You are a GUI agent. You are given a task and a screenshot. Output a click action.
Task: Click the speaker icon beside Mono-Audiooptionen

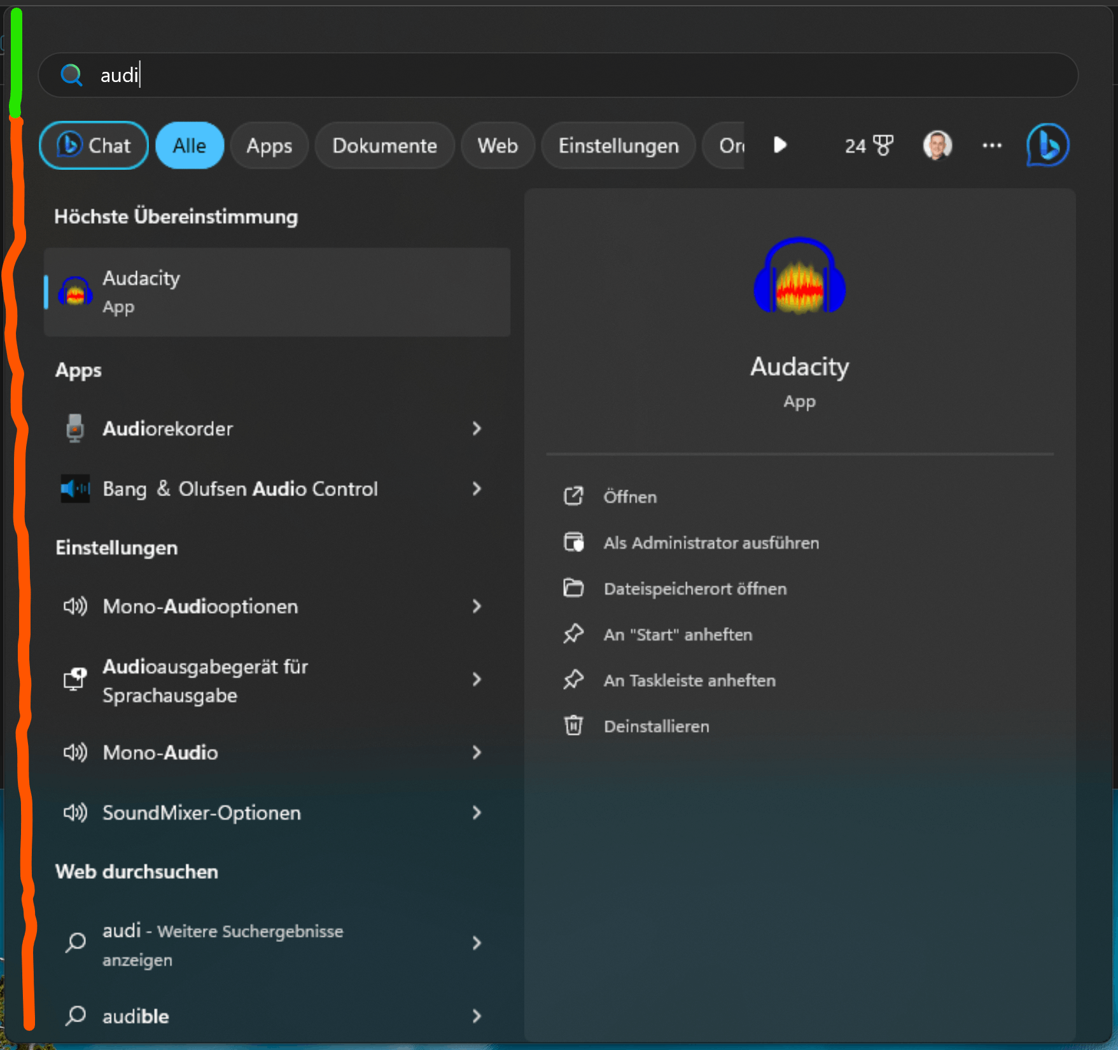75,606
